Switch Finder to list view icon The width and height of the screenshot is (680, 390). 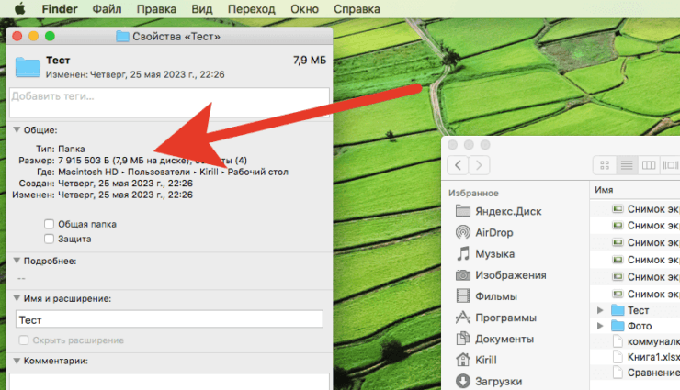click(x=627, y=165)
